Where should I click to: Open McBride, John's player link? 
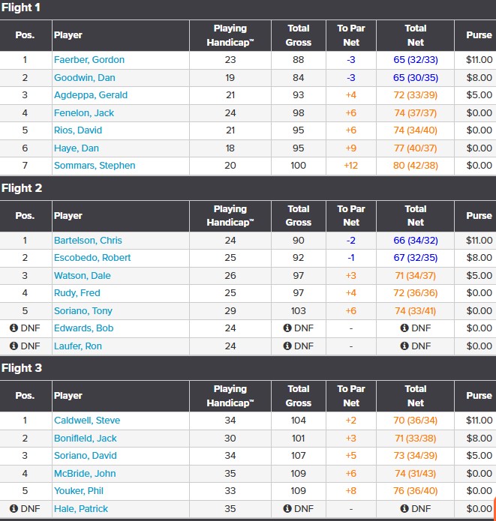click(x=84, y=474)
